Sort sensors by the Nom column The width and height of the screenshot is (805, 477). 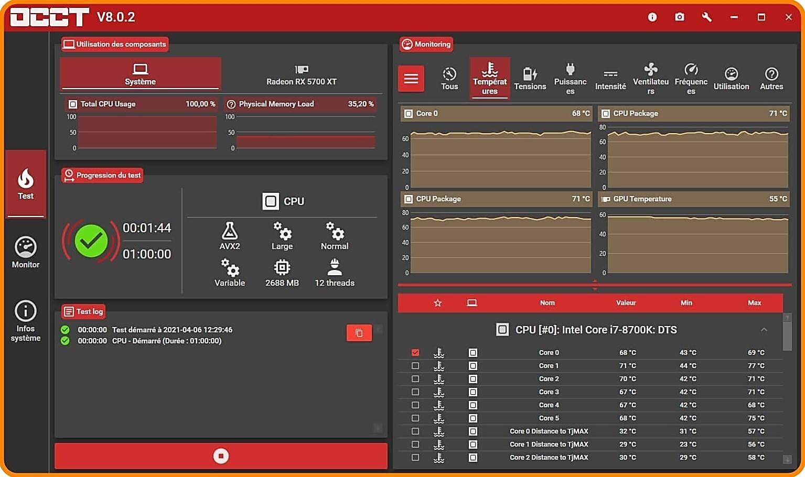tap(548, 303)
